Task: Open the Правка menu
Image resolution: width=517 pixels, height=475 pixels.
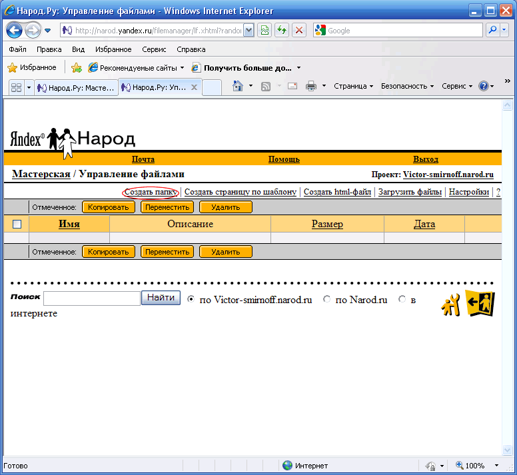Action: [49, 49]
